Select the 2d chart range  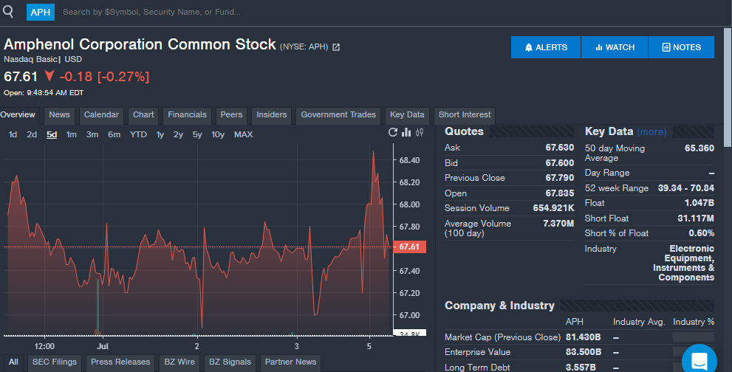click(x=32, y=134)
